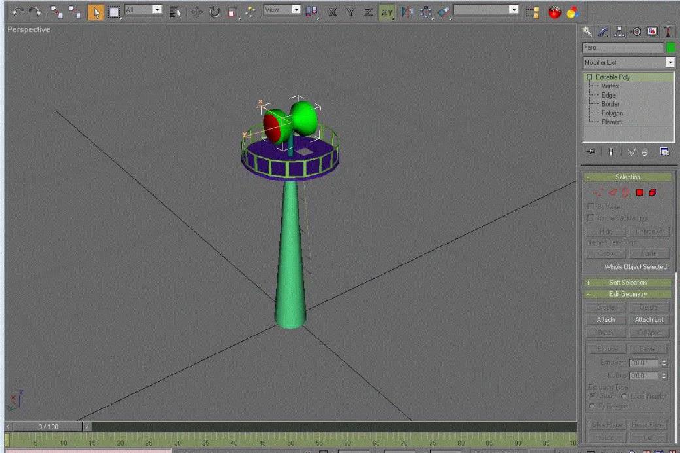
Task: Click the red Polygon square icon
Action: click(x=639, y=192)
